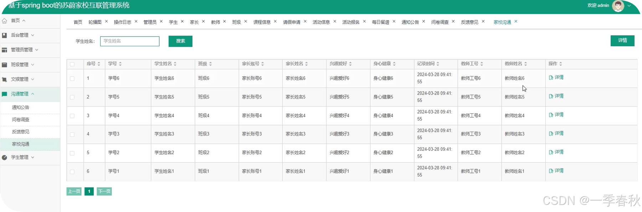
Task: Expand the 后台管理 menu chevron
Action: click(33, 35)
